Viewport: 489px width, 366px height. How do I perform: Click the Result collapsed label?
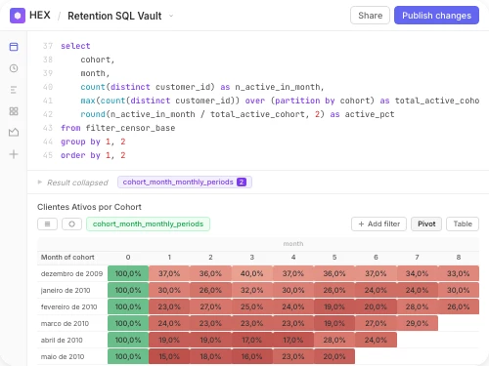[77, 183]
